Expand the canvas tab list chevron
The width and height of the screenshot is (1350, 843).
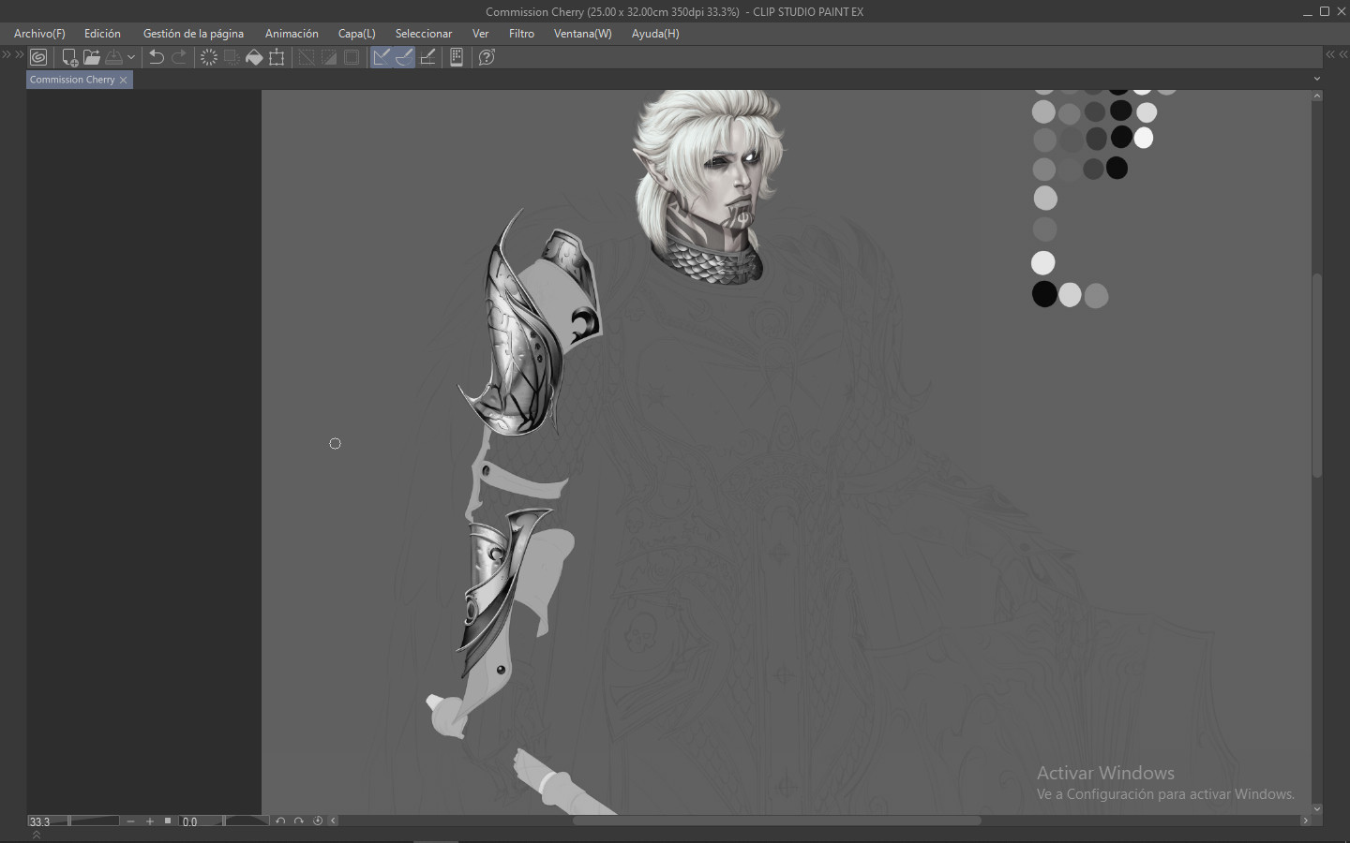tap(1316, 80)
